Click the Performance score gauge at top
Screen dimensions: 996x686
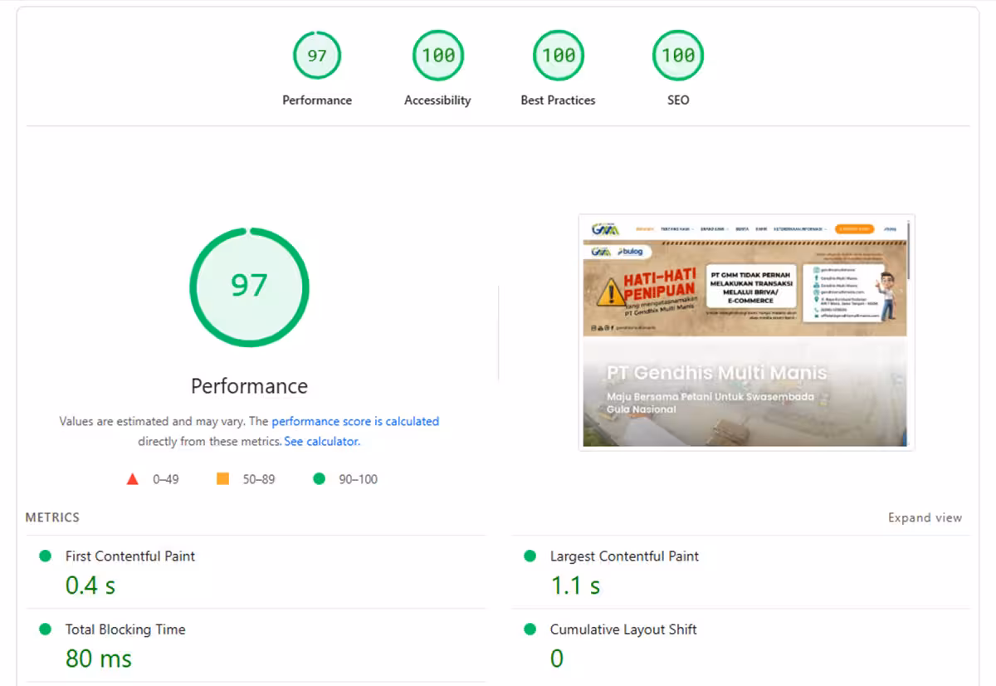point(317,56)
